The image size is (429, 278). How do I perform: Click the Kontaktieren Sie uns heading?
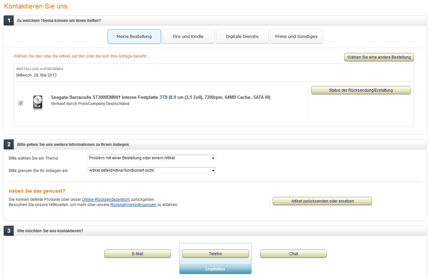[36, 6]
